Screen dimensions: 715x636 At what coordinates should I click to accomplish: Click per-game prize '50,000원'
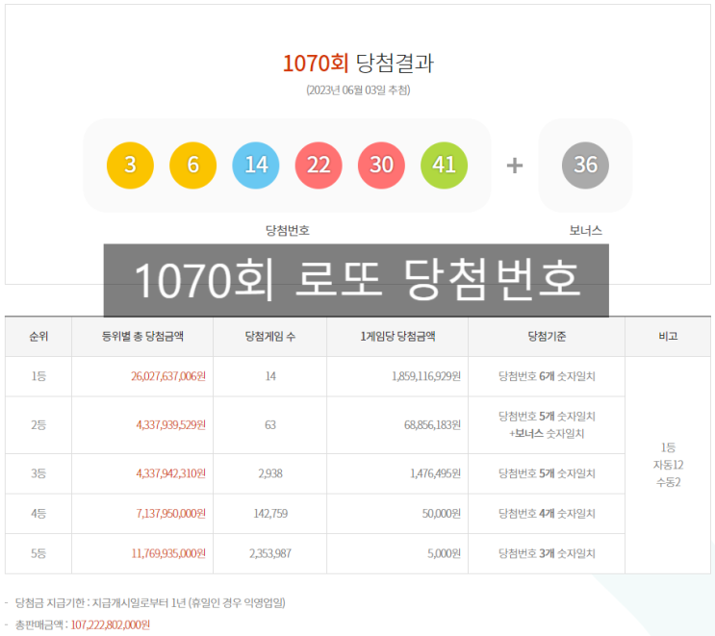pyautogui.click(x=442, y=514)
